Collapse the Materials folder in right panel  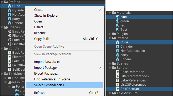tap(110, 13)
